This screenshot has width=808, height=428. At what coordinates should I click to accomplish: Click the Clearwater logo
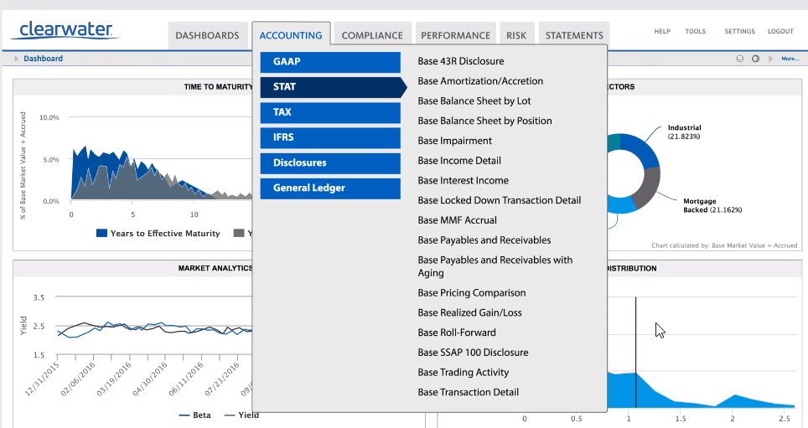pos(65,30)
